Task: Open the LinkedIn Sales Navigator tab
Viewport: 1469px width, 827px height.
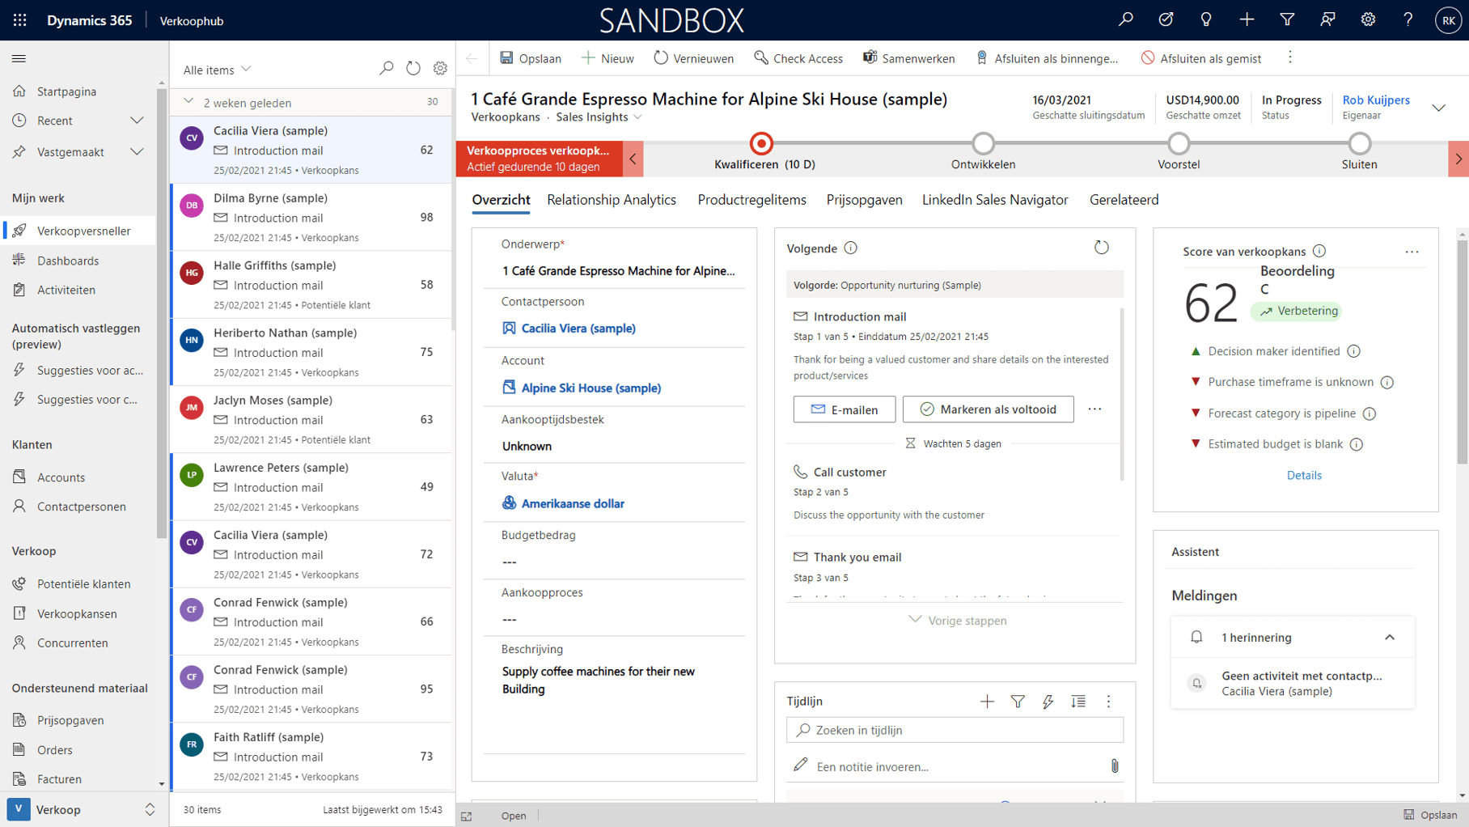Action: [995, 200]
